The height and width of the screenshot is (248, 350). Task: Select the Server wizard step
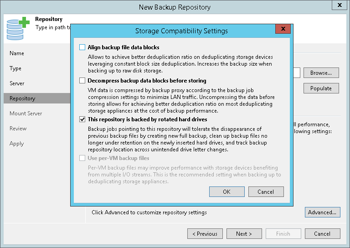[17, 83]
